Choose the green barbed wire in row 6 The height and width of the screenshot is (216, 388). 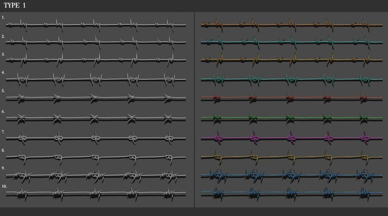pos(291,118)
